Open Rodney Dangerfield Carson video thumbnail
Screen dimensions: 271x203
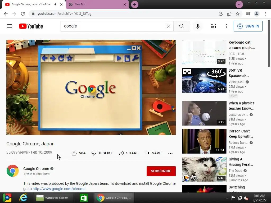pyautogui.click(x=204, y=141)
